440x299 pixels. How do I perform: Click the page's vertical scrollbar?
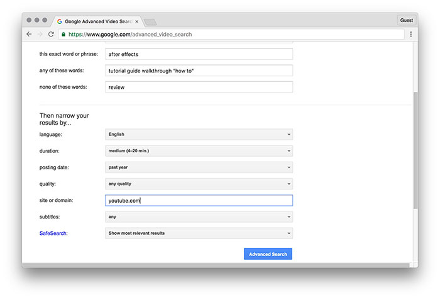tap(414, 151)
